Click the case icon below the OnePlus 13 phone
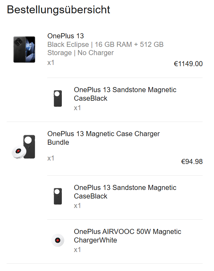The width and height of the screenshot is (214, 271). (x=58, y=98)
